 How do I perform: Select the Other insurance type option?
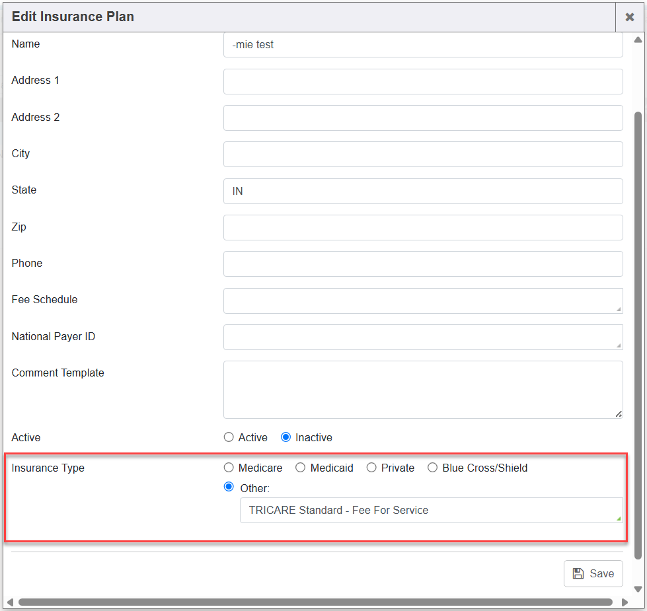[229, 487]
